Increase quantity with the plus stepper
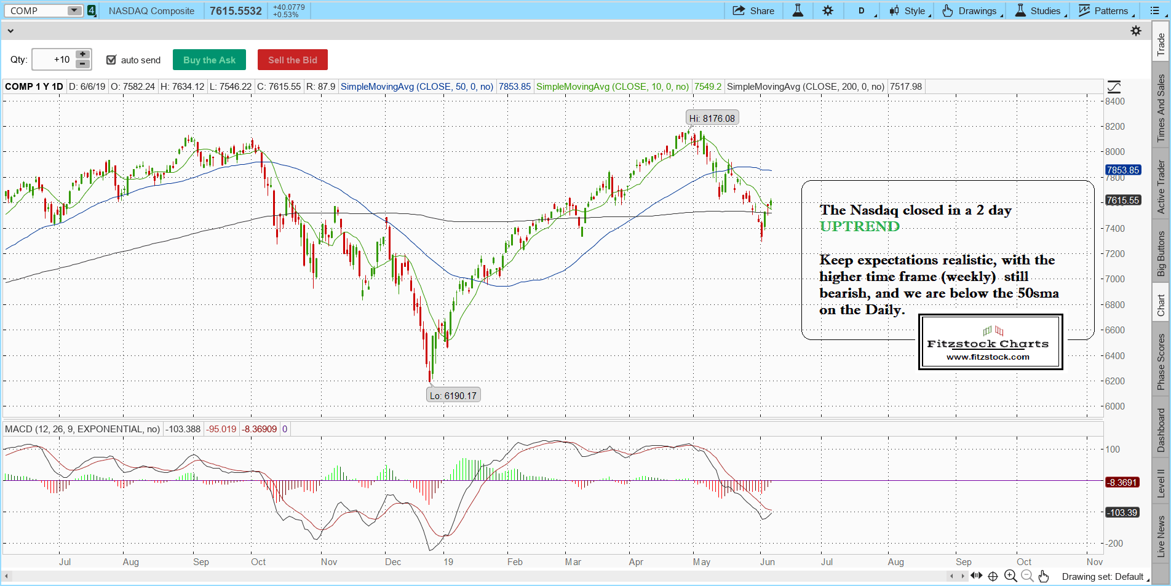Viewport: 1171px width, 586px height. 82,55
